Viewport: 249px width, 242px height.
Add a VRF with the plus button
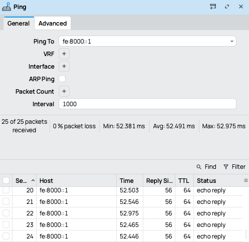pos(64,54)
